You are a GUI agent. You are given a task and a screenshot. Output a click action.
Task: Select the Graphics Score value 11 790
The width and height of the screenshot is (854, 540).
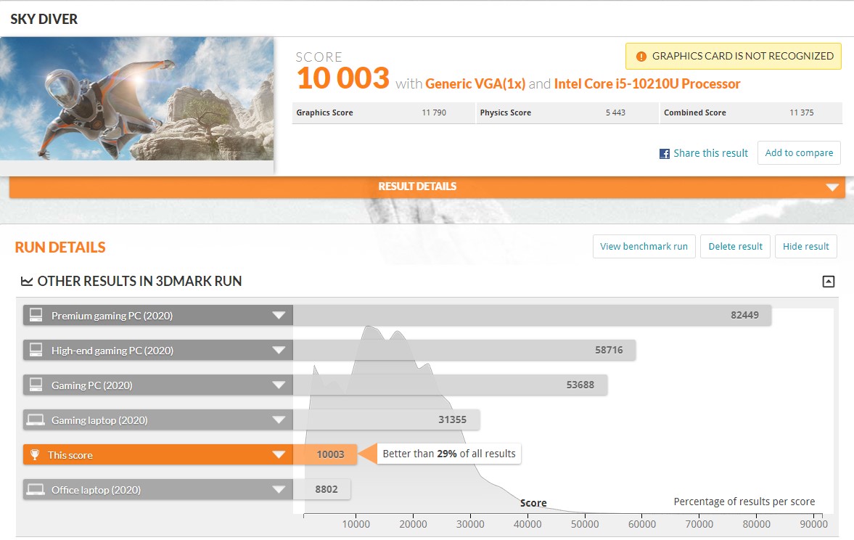434,112
